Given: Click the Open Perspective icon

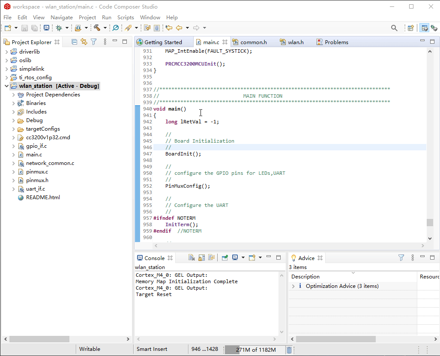Looking at the screenshot, I should (x=410, y=28).
